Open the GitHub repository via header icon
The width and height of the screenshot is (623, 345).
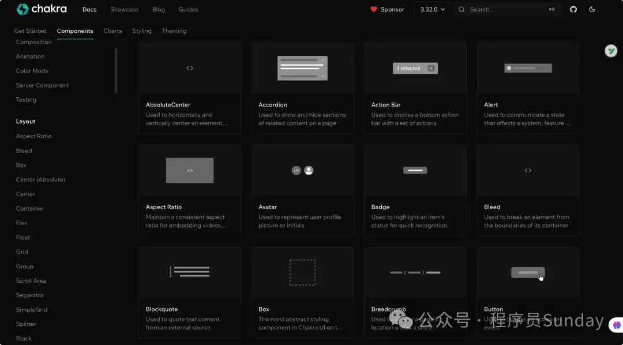coord(573,9)
